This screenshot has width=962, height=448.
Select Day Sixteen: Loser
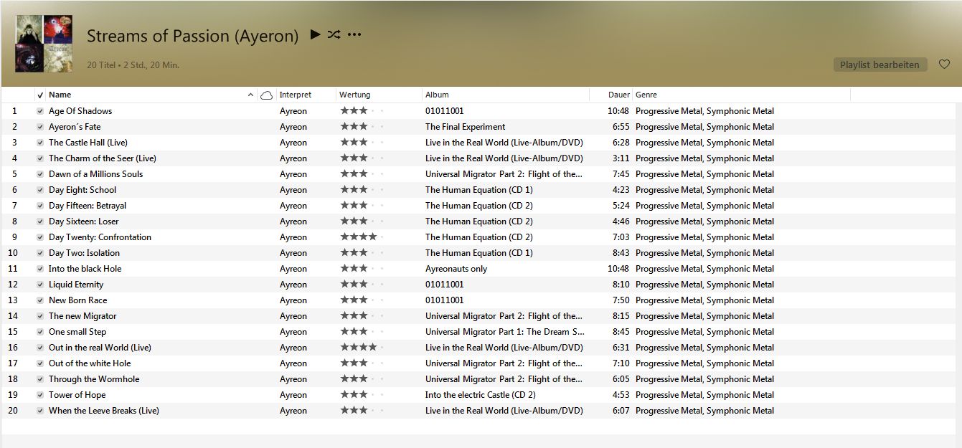coord(84,221)
